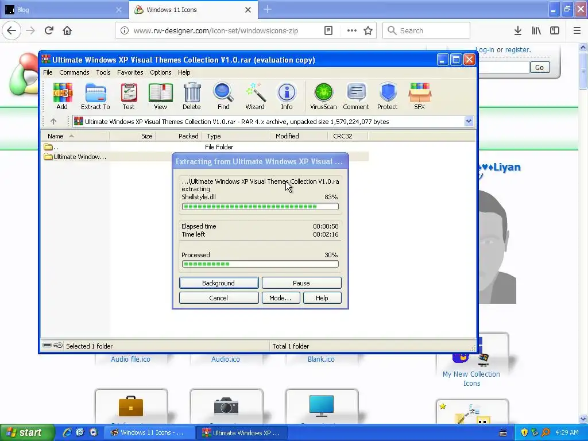The height and width of the screenshot is (441, 588).
Task: Click the drive icon in WinRAR status bar
Action: click(x=47, y=345)
